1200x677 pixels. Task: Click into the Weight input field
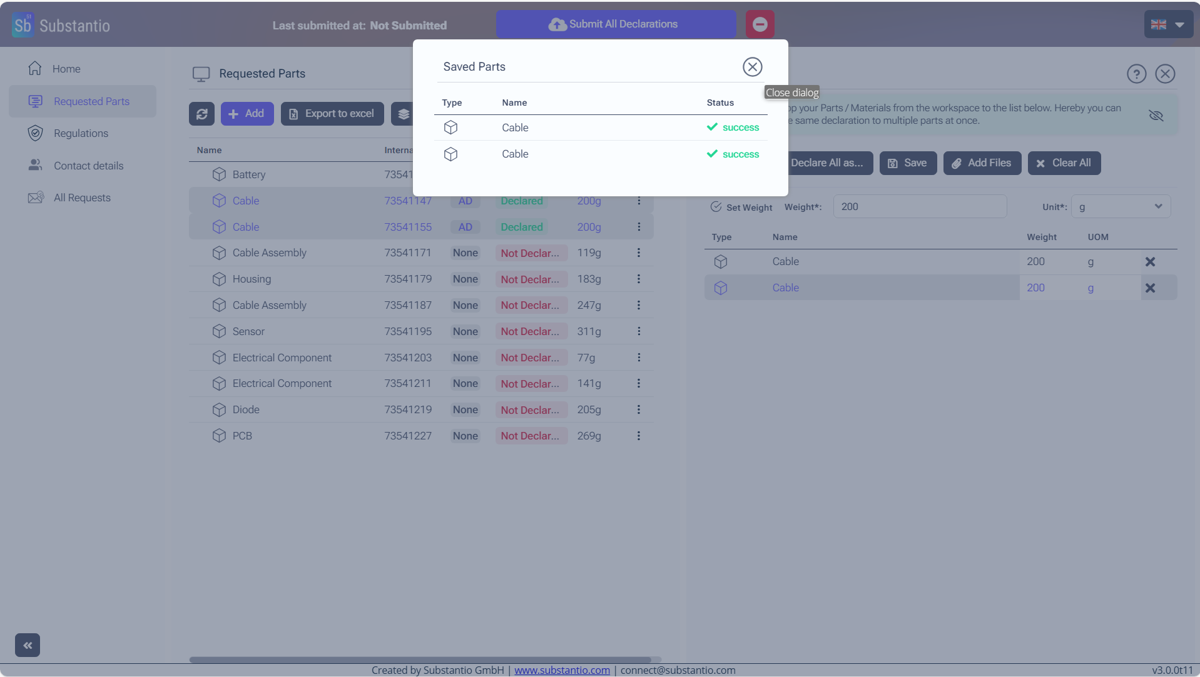tap(919, 207)
